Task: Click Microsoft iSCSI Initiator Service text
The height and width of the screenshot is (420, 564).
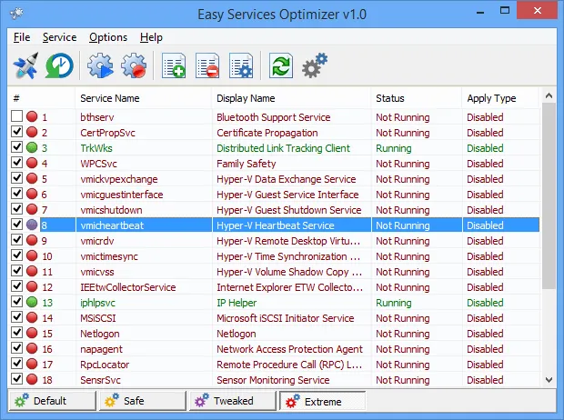Action: pyautogui.click(x=286, y=318)
